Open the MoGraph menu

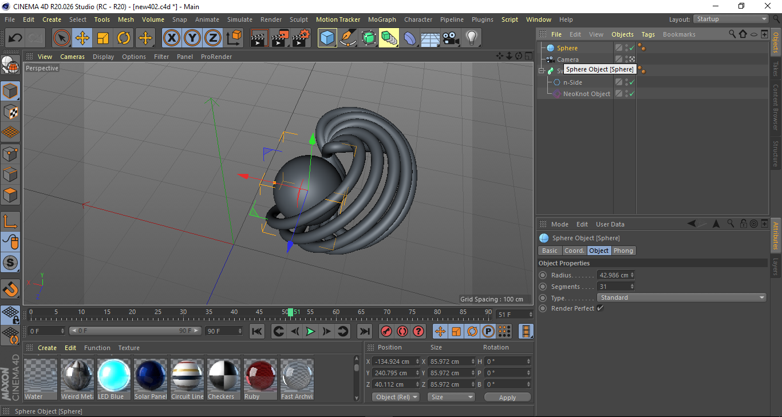382,19
